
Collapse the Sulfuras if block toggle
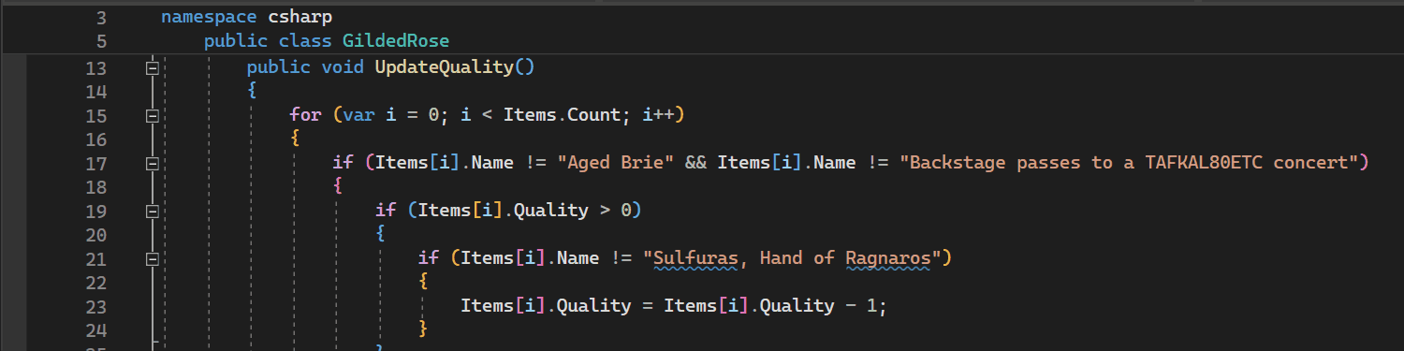[151, 259]
